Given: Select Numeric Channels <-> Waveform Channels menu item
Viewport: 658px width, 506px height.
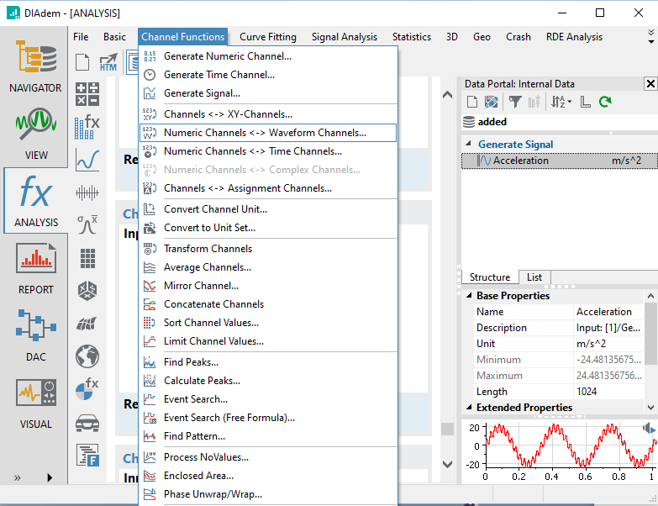Looking at the screenshot, I should click(265, 133).
